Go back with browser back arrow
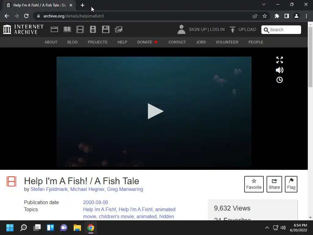This screenshot has height=235, width=313. 7,16
